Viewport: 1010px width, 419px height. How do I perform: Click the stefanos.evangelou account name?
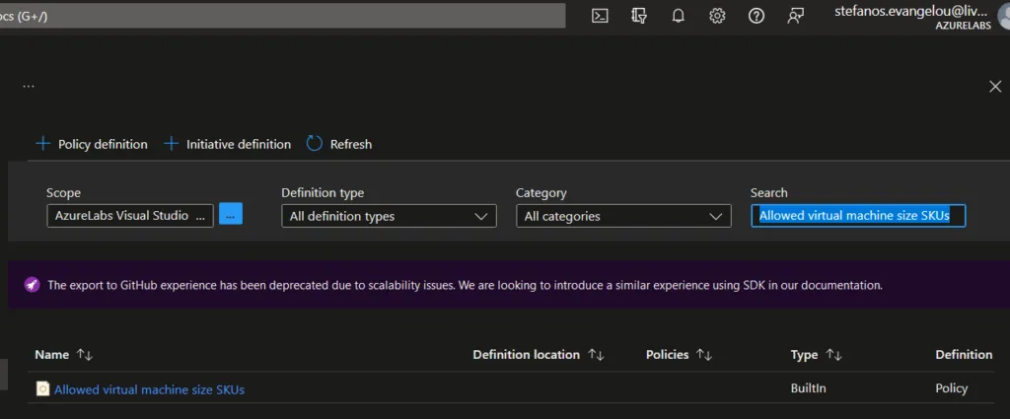coord(912,11)
